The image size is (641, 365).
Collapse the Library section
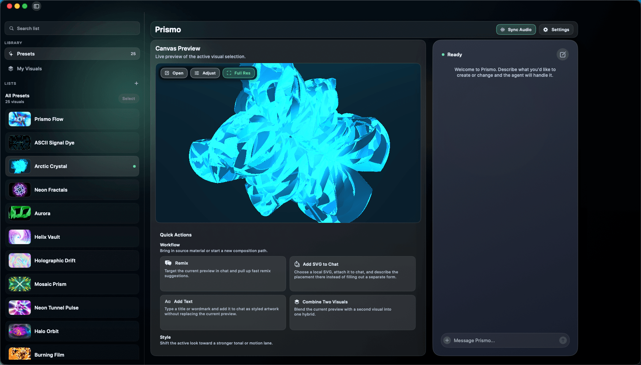(13, 43)
